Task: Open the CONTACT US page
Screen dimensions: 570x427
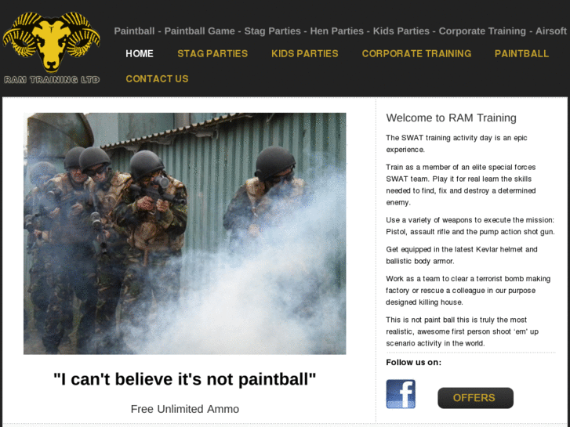Action: click(x=157, y=79)
